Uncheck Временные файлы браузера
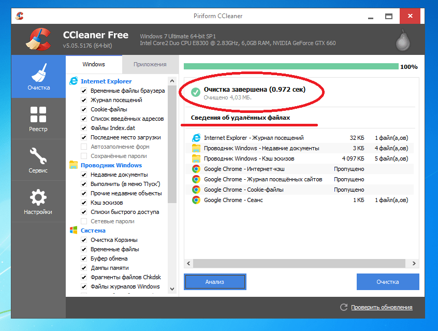Image resolution: width=438 pixels, height=331 pixels. tap(84, 91)
